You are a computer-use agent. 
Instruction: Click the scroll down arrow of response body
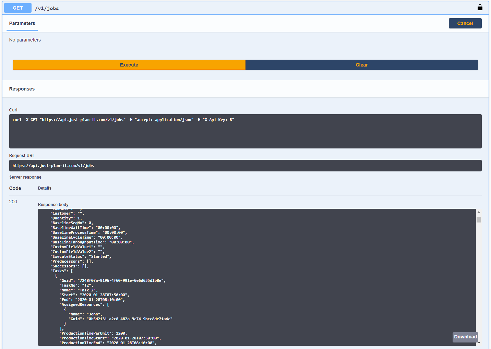coord(479,343)
